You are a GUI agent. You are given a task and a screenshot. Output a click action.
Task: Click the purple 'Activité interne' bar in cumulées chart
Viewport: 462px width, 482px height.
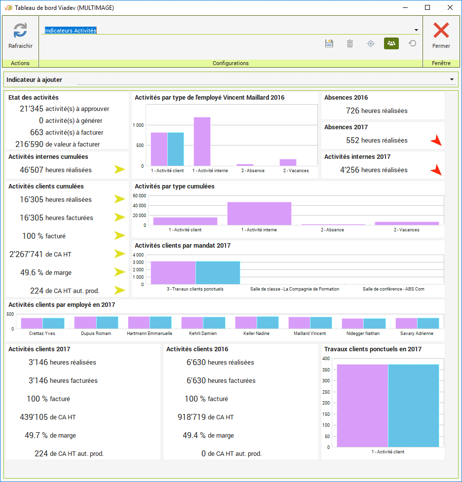tap(259, 213)
